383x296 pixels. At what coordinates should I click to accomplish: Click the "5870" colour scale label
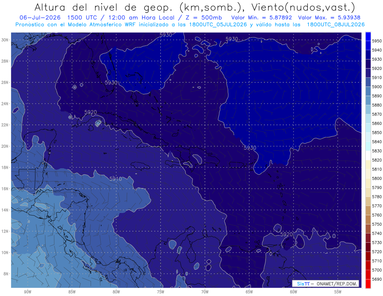pos(377,114)
